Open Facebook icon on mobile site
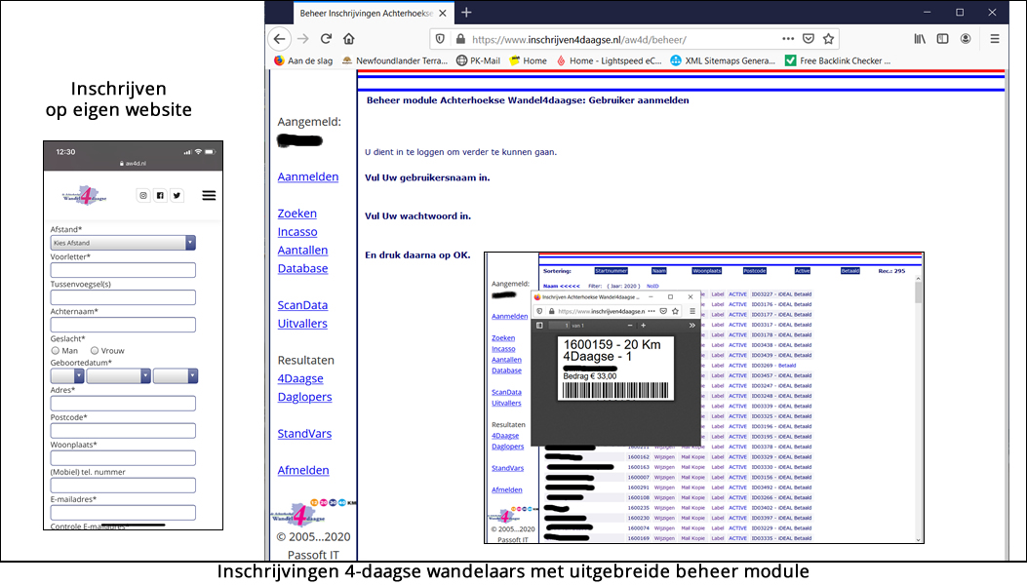This screenshot has height=585, width=1027. click(161, 195)
